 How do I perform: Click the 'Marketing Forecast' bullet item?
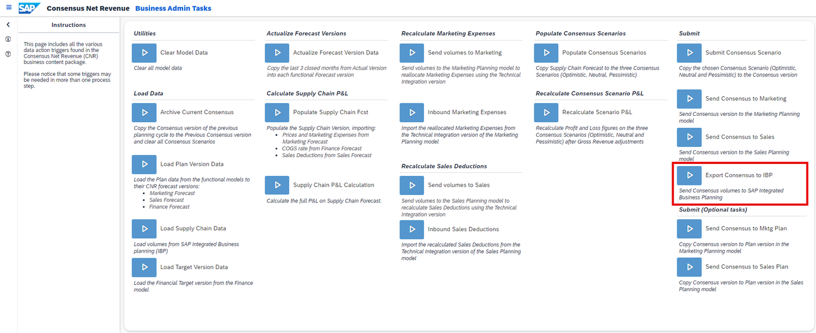point(172,193)
